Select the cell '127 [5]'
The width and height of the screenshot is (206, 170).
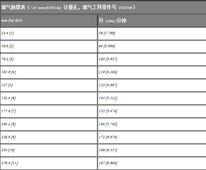[x=49, y=85]
